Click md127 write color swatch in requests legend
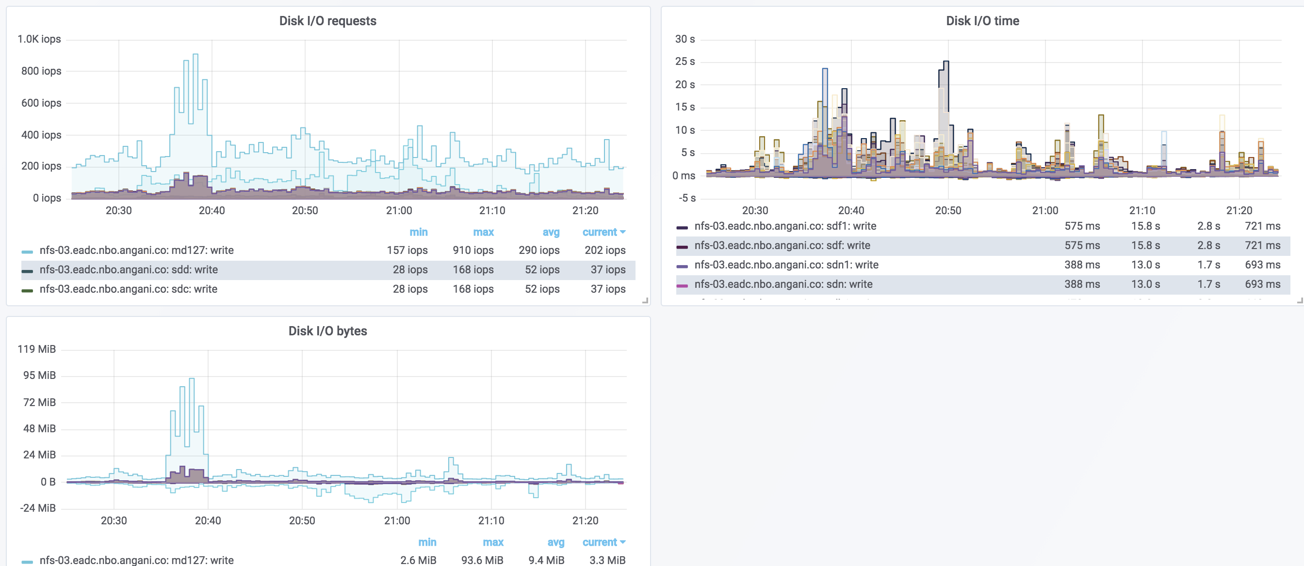Image resolution: width=1304 pixels, height=566 pixels. coord(27,252)
